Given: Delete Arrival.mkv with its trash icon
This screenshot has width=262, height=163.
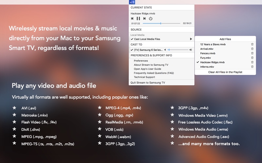Looking at the screenshot, I should 252,49.
